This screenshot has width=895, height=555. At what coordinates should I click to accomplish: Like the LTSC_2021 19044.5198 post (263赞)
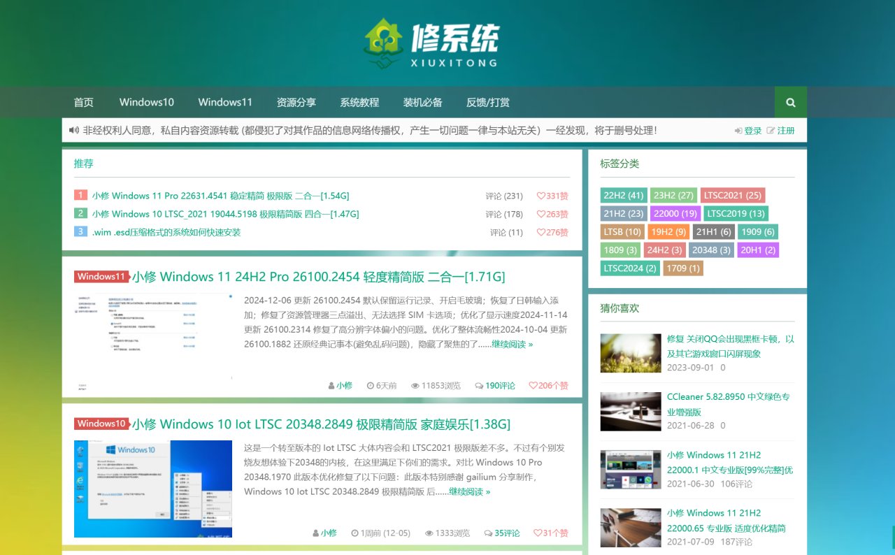click(552, 214)
